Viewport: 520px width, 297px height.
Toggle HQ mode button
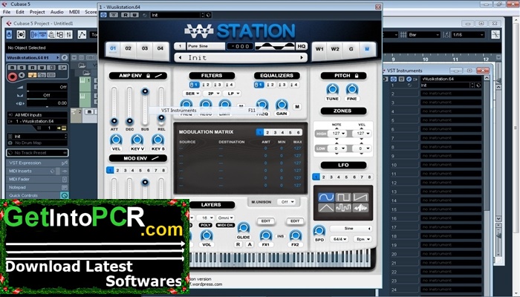pos(302,46)
